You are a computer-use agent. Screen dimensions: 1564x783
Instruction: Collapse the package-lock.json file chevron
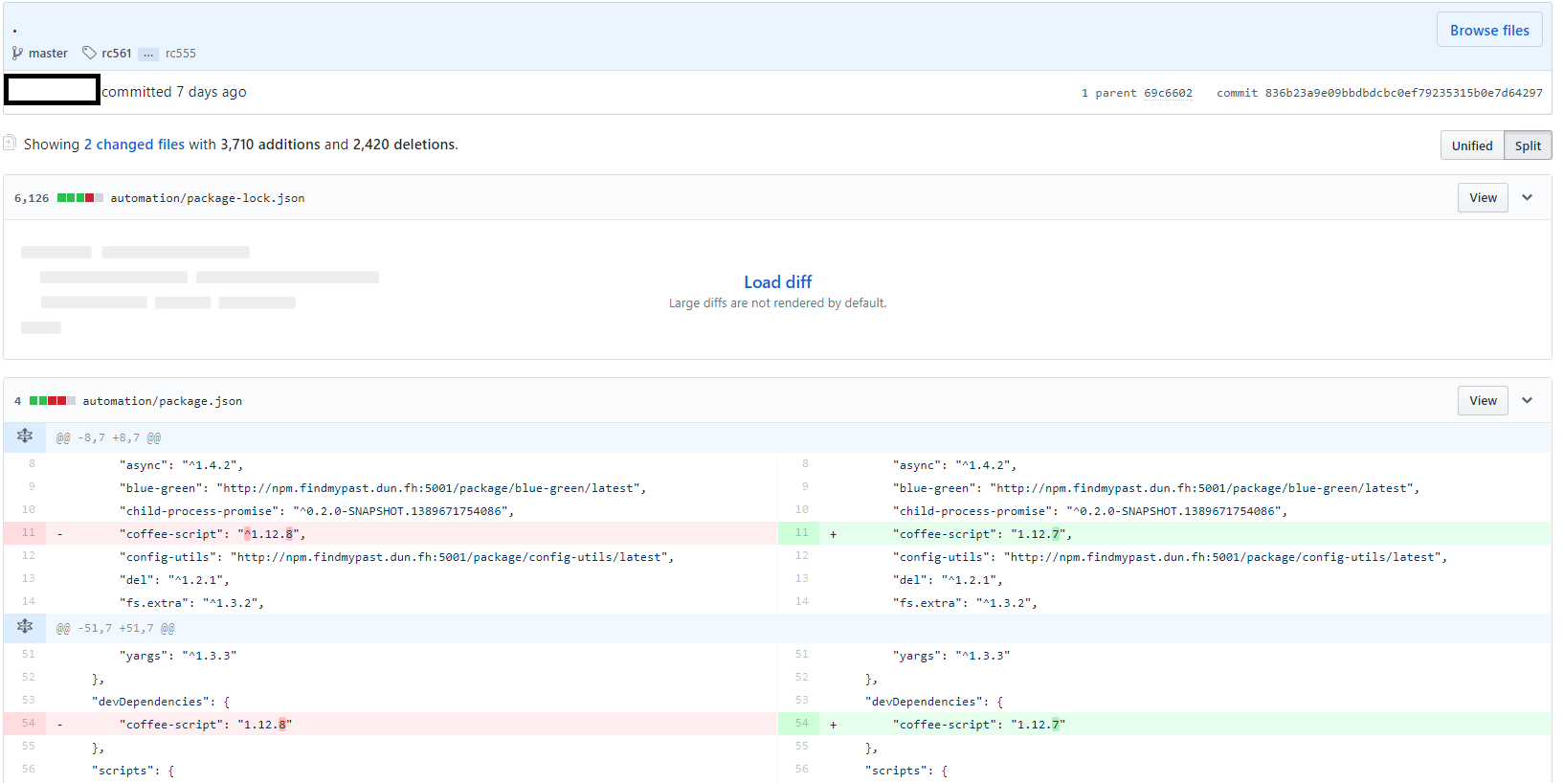point(1528,197)
